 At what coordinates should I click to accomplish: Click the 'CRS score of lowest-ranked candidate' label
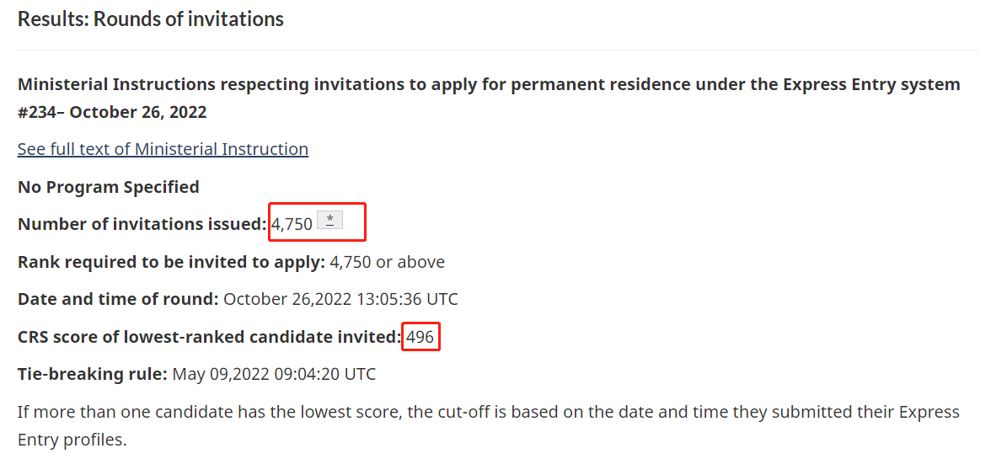(x=209, y=336)
